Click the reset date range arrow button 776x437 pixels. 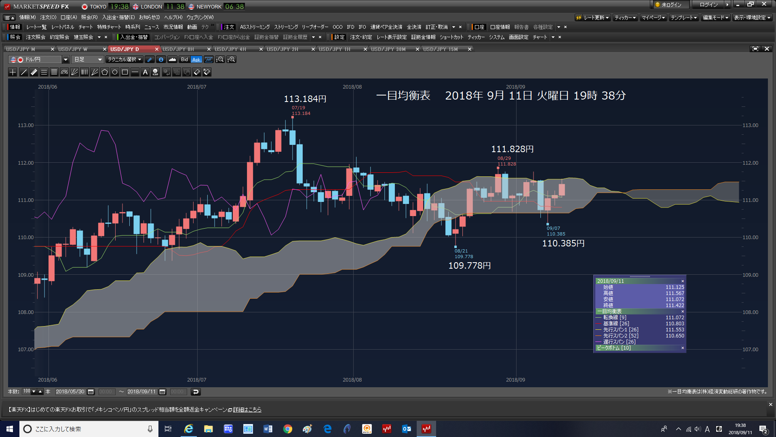(196, 392)
